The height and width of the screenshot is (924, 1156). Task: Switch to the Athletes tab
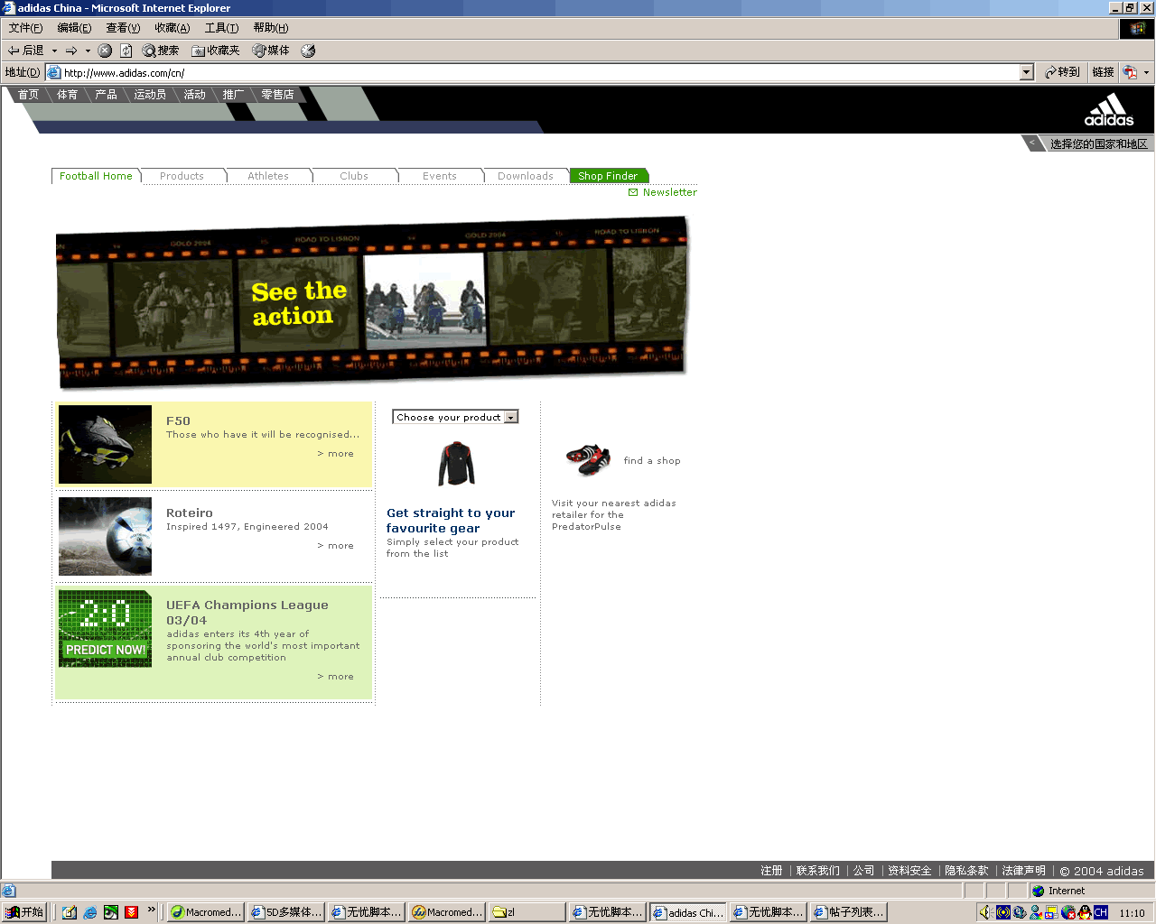pyautogui.click(x=268, y=176)
